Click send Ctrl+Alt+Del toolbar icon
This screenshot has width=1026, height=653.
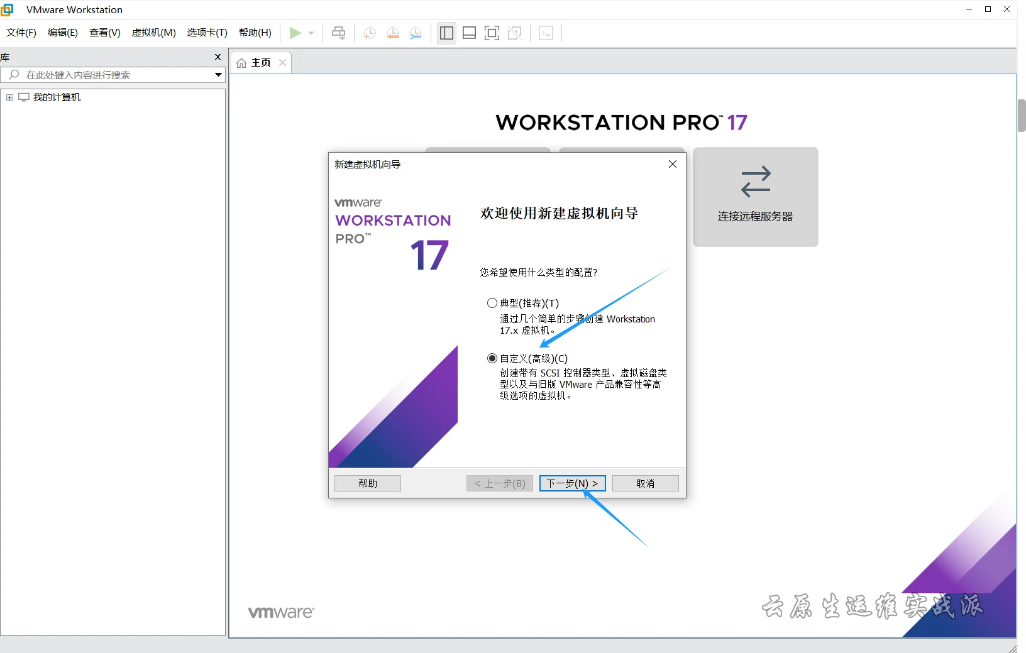tap(339, 33)
